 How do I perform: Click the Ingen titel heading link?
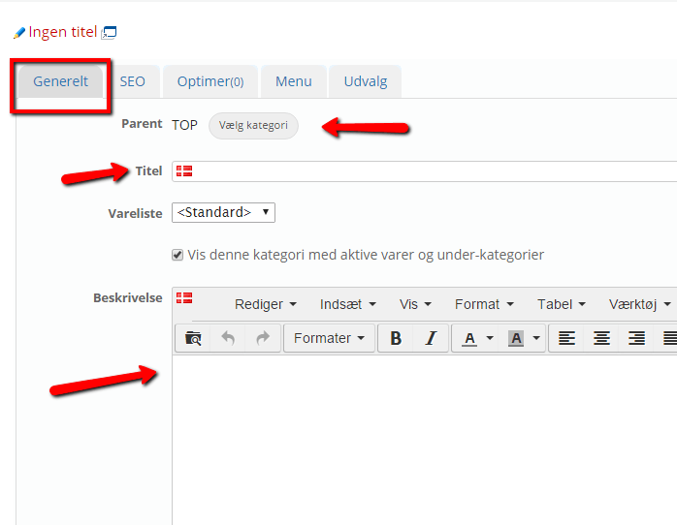pos(63,32)
